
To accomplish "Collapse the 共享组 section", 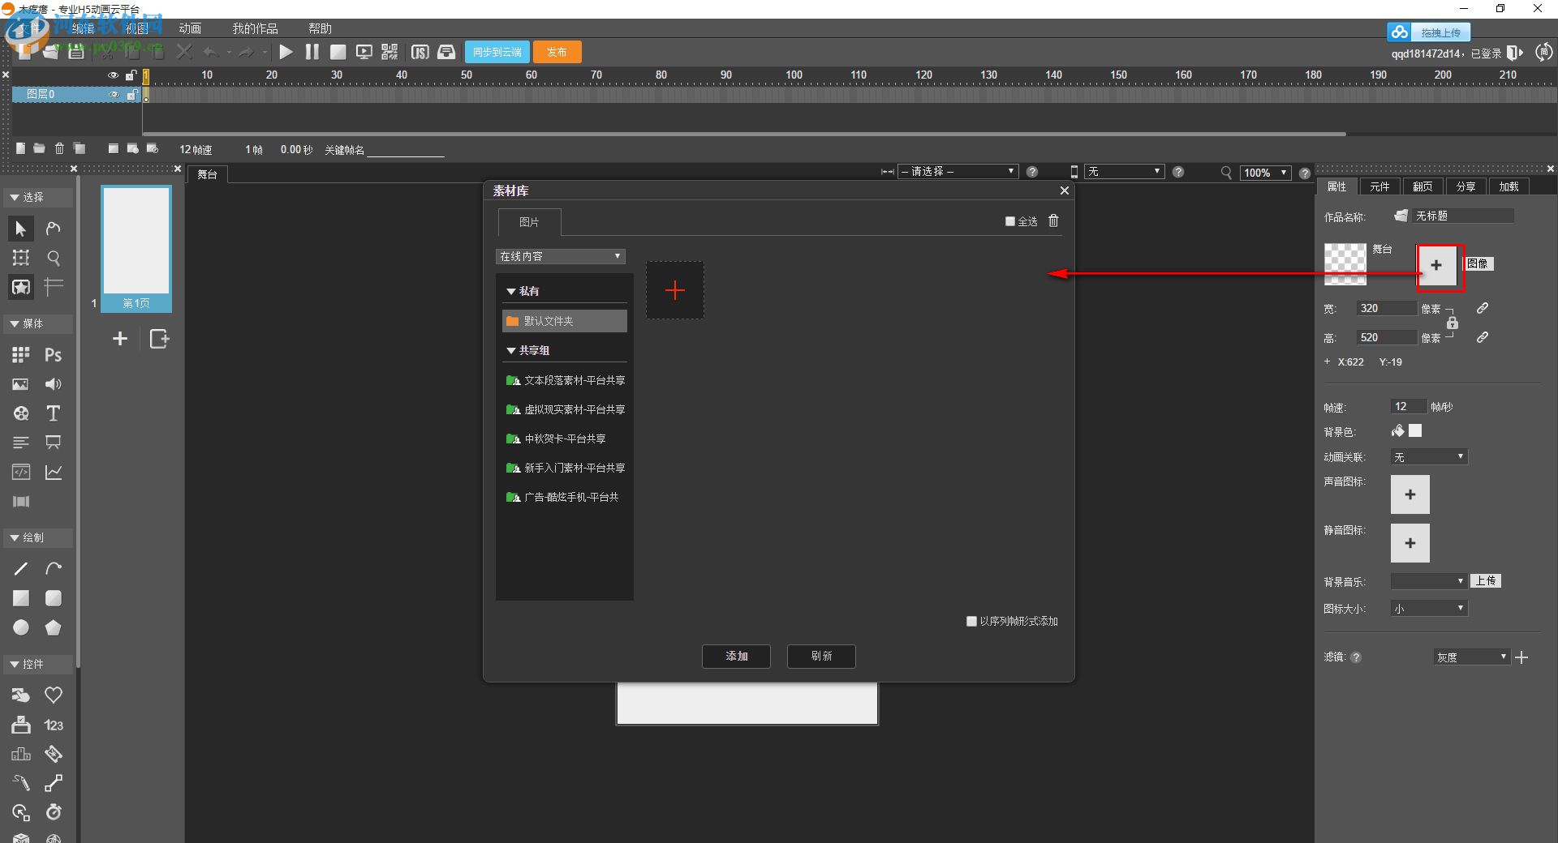I will (x=510, y=350).
